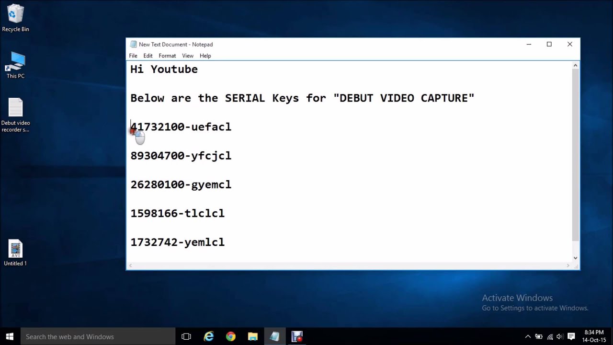This screenshot has width=613, height=345.
Task: Click the serial key 26280100-gyemcl
Action: tap(181, 184)
